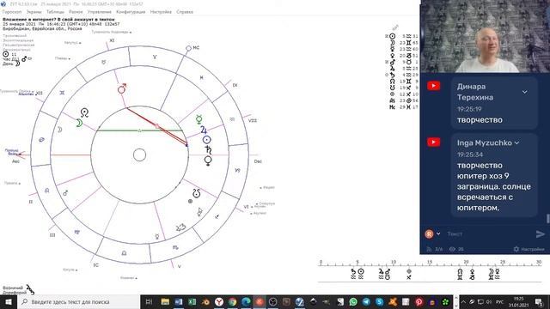The image size is (550, 309).
Task: Open the Настройка menu
Action: 161,12
